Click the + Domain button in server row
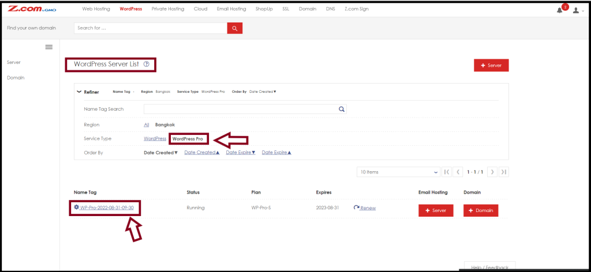The width and height of the screenshot is (591, 272). coord(481,211)
